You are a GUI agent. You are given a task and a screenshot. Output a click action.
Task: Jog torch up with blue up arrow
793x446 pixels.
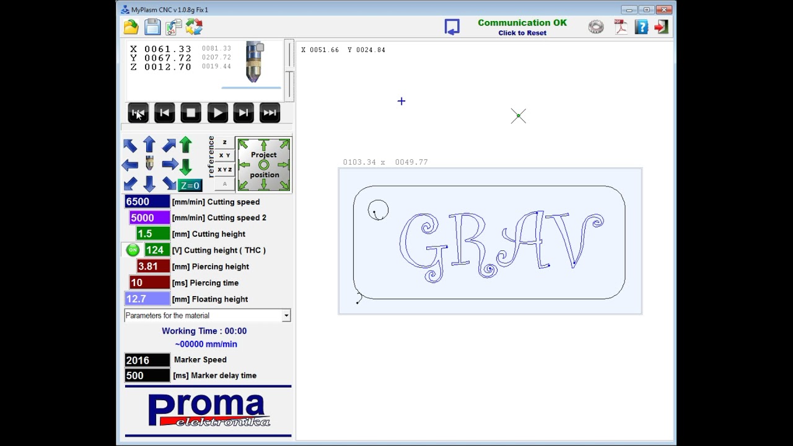coord(149,144)
